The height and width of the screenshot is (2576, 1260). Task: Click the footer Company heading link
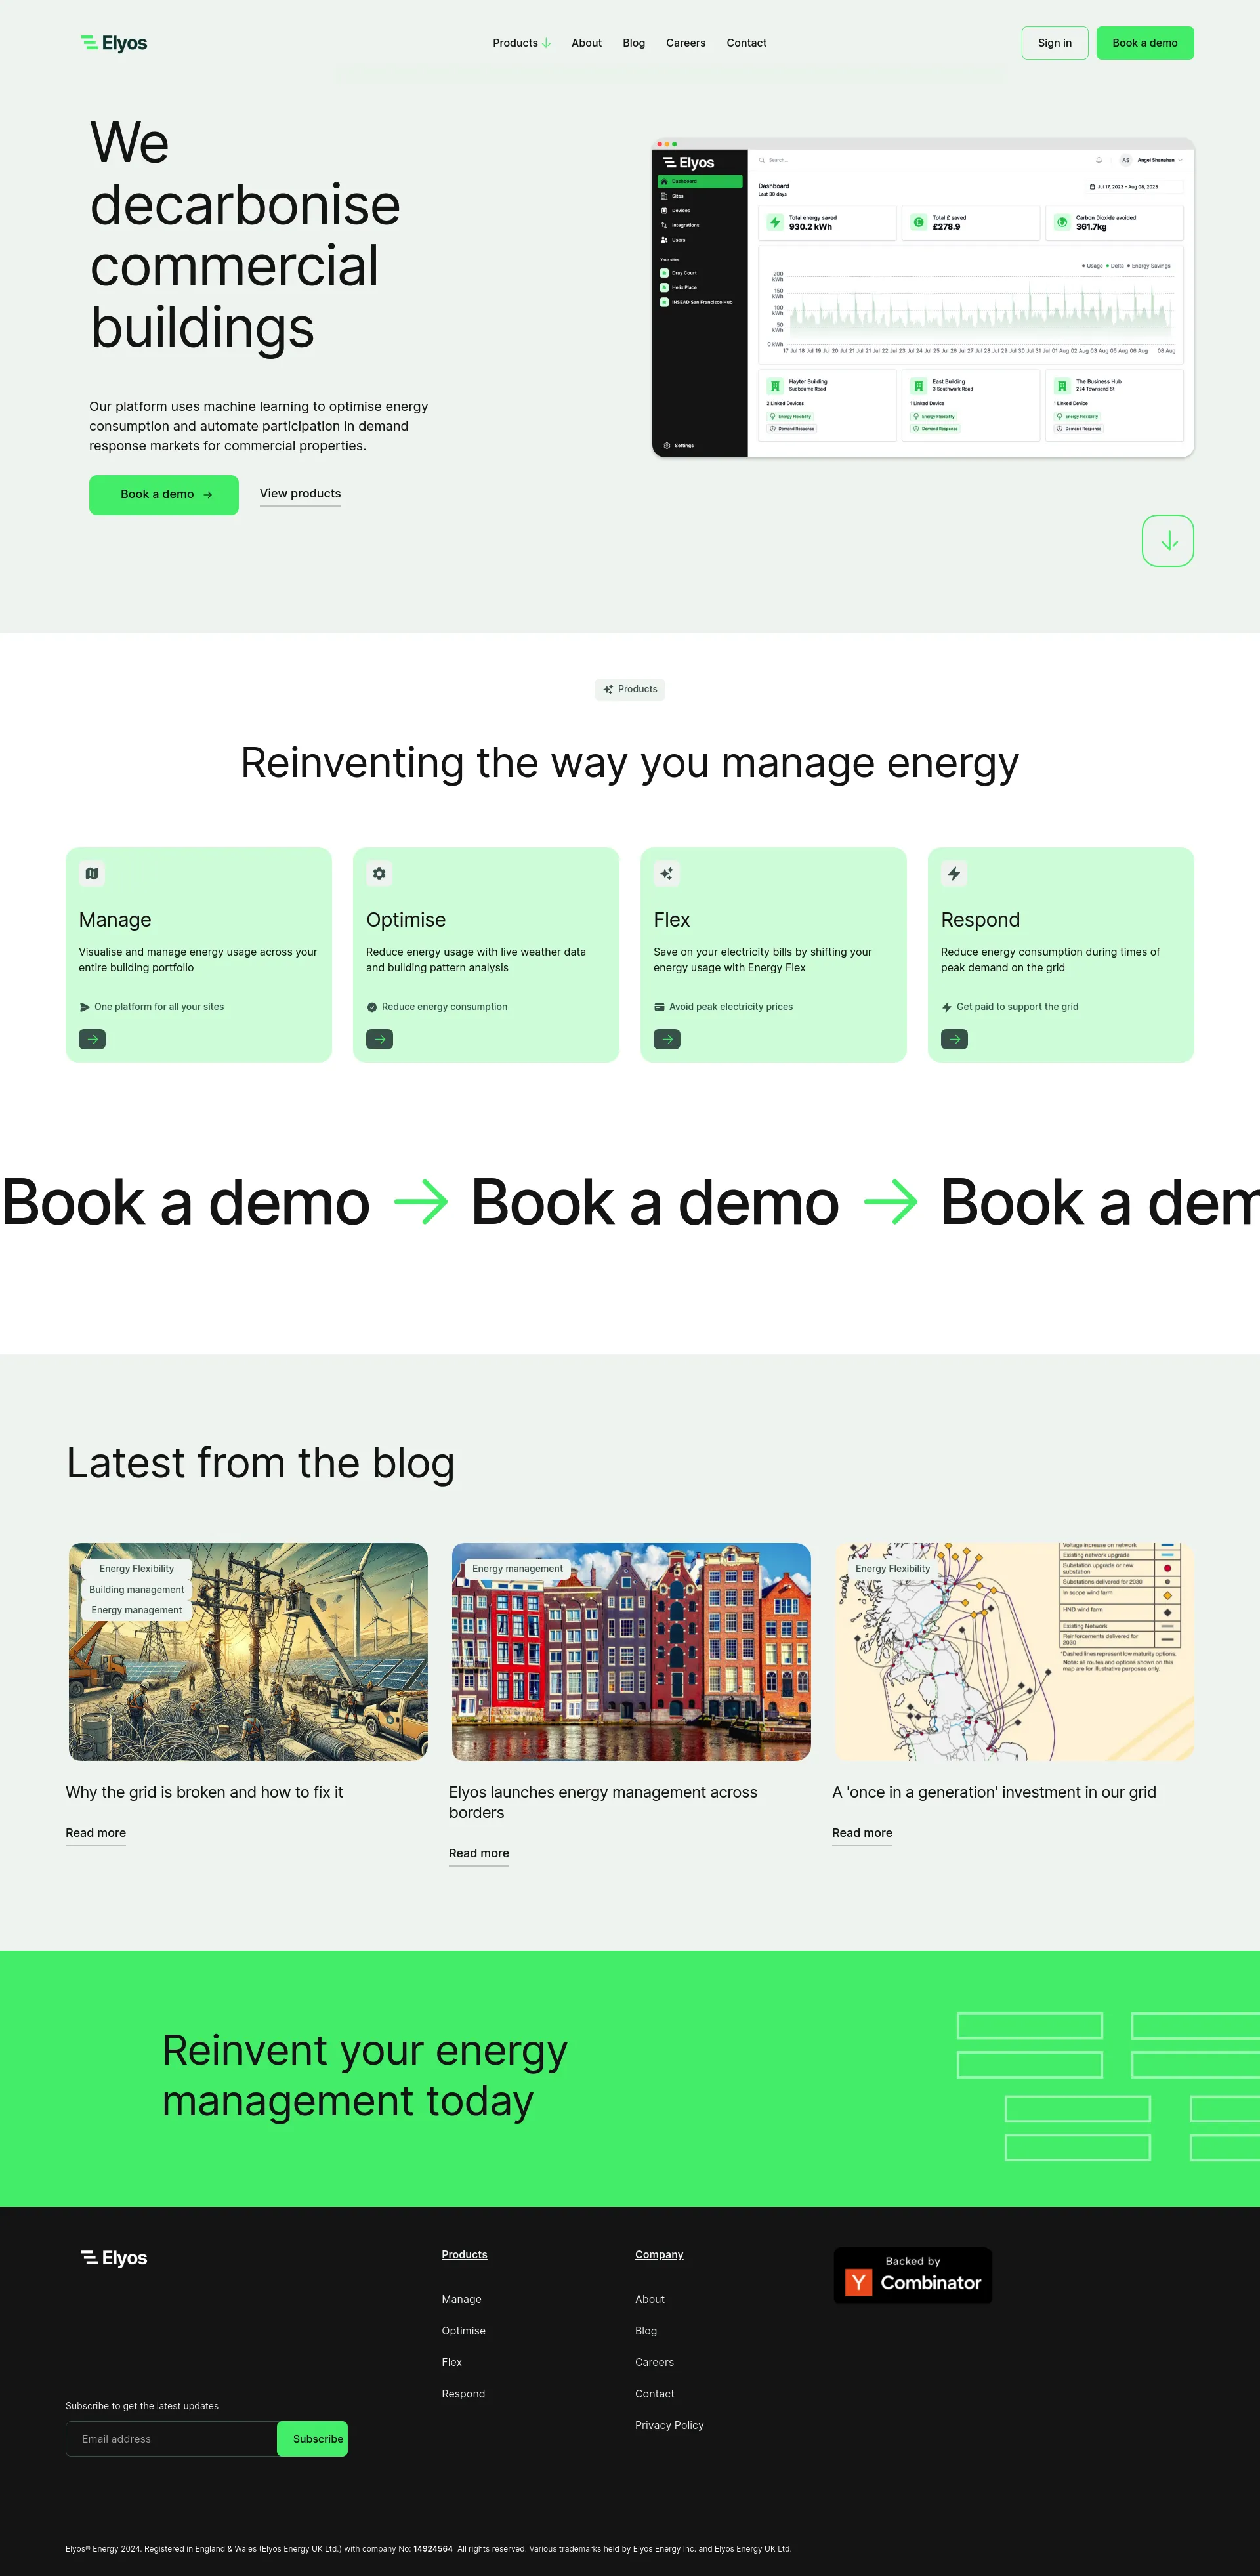[x=659, y=2254]
